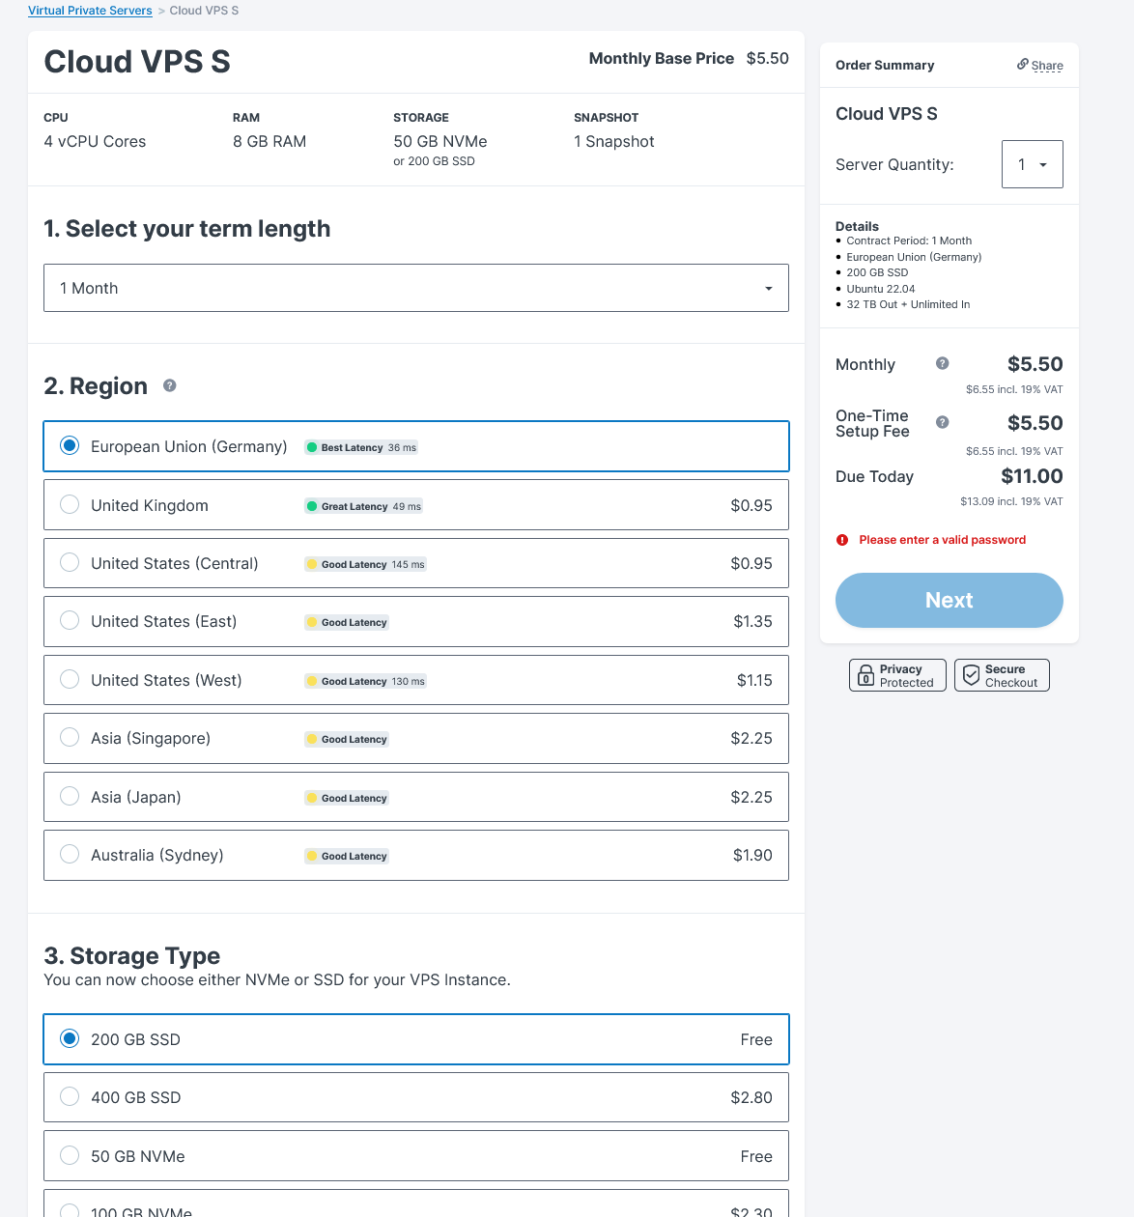Click the Good Latency badge for Singapore
The image size is (1134, 1217).
pos(346,738)
